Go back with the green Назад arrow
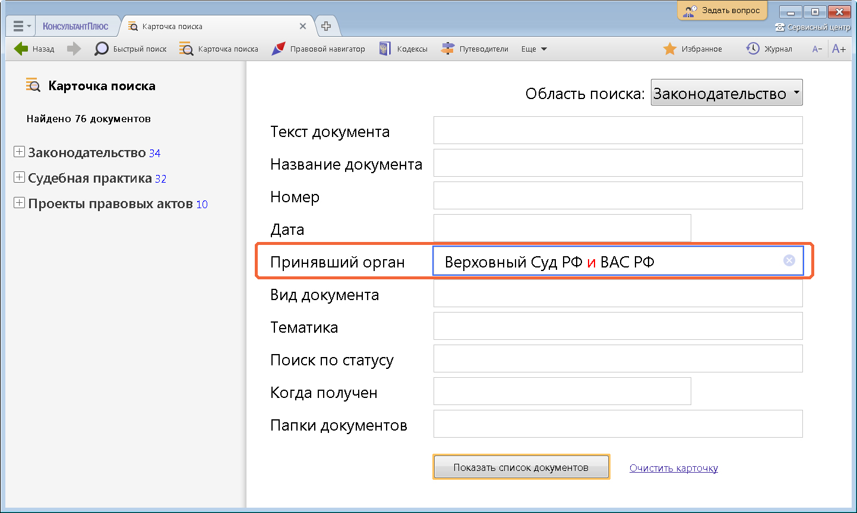857x513 pixels. coord(34,49)
